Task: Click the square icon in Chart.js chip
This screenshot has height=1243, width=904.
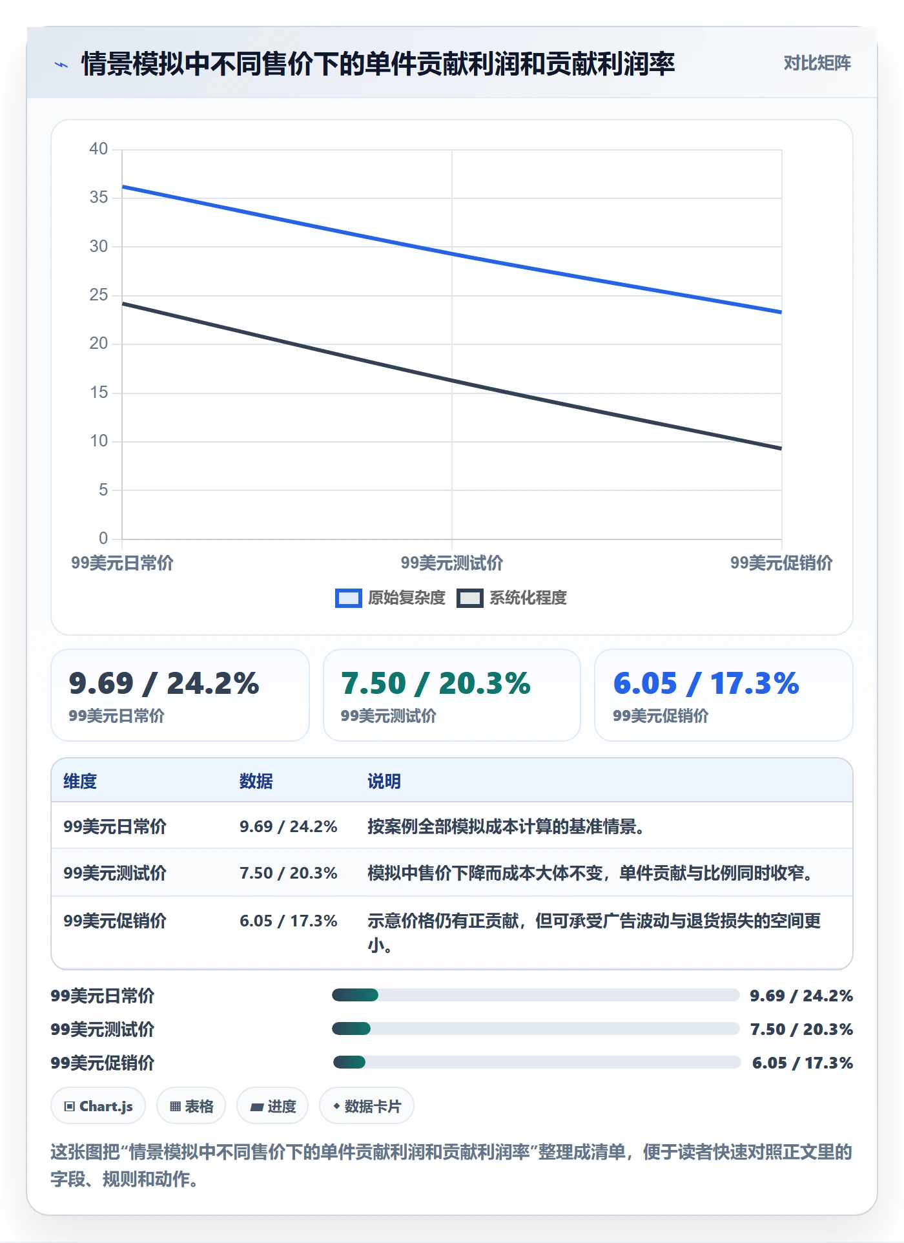Action: click(70, 1107)
